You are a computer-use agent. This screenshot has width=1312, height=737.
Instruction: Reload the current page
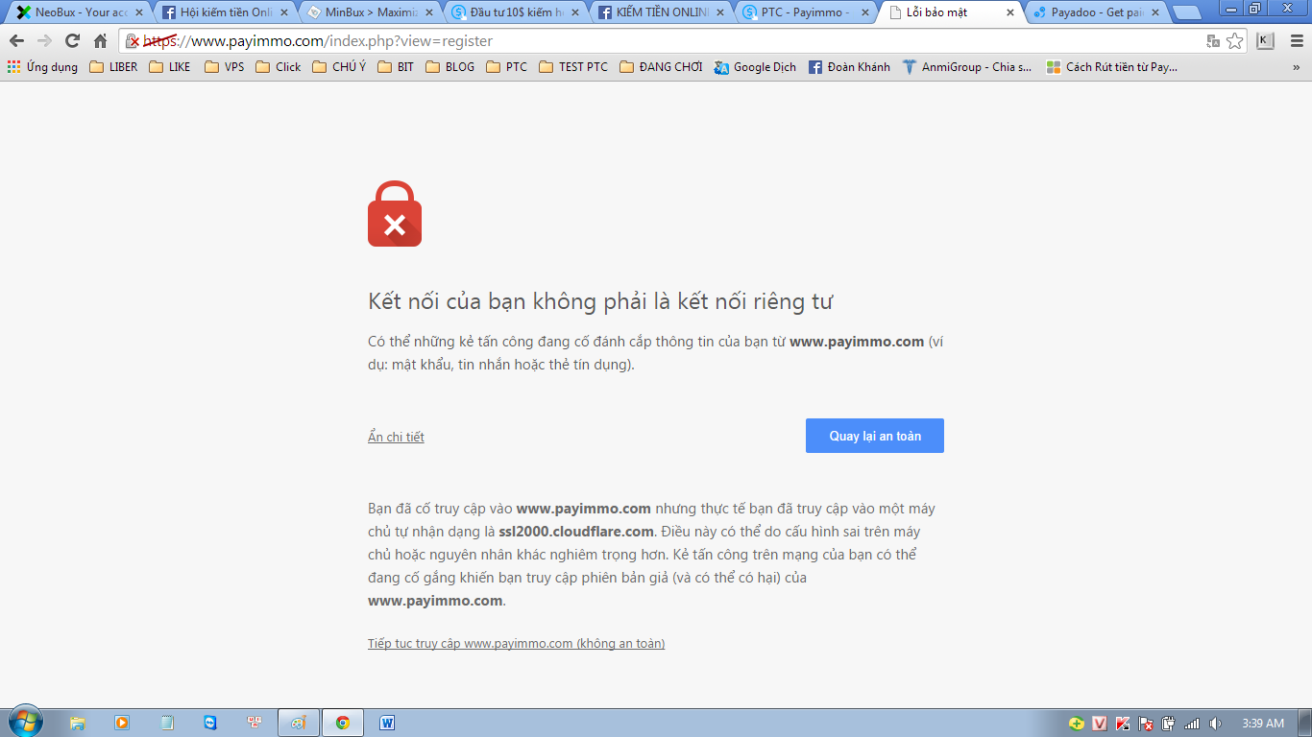tap(72, 41)
